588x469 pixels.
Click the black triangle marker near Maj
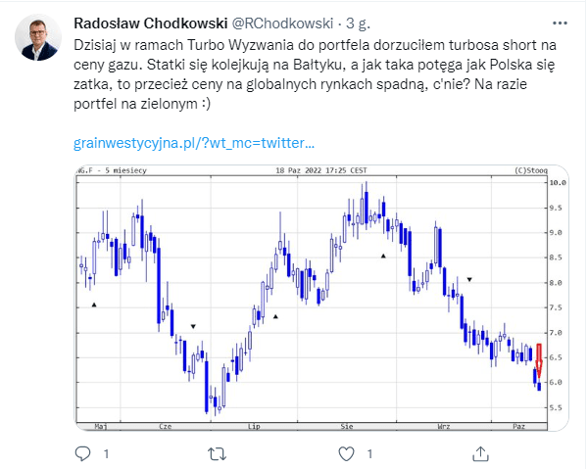point(94,305)
